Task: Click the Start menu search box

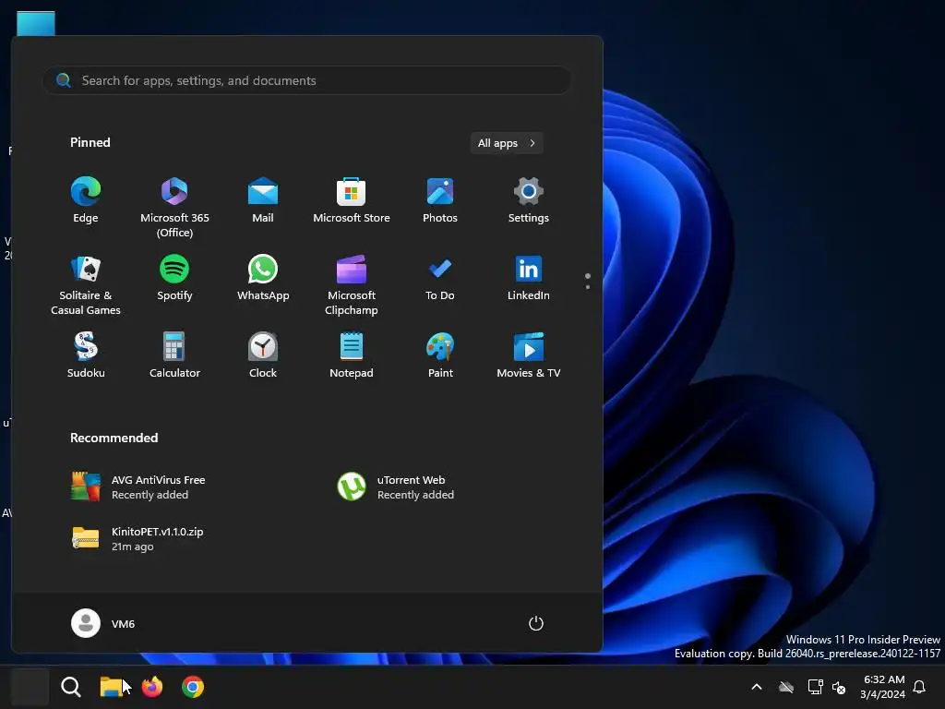Action: 306,80
